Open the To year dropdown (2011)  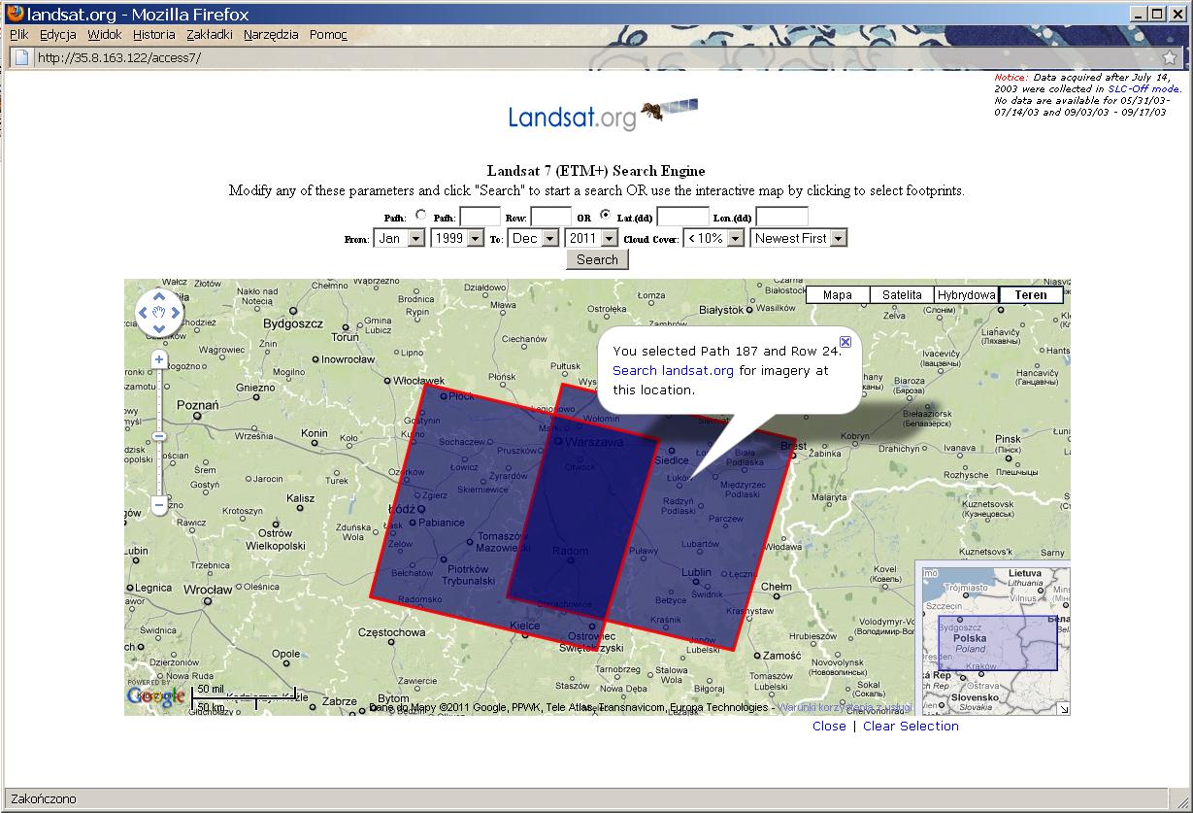coord(591,238)
